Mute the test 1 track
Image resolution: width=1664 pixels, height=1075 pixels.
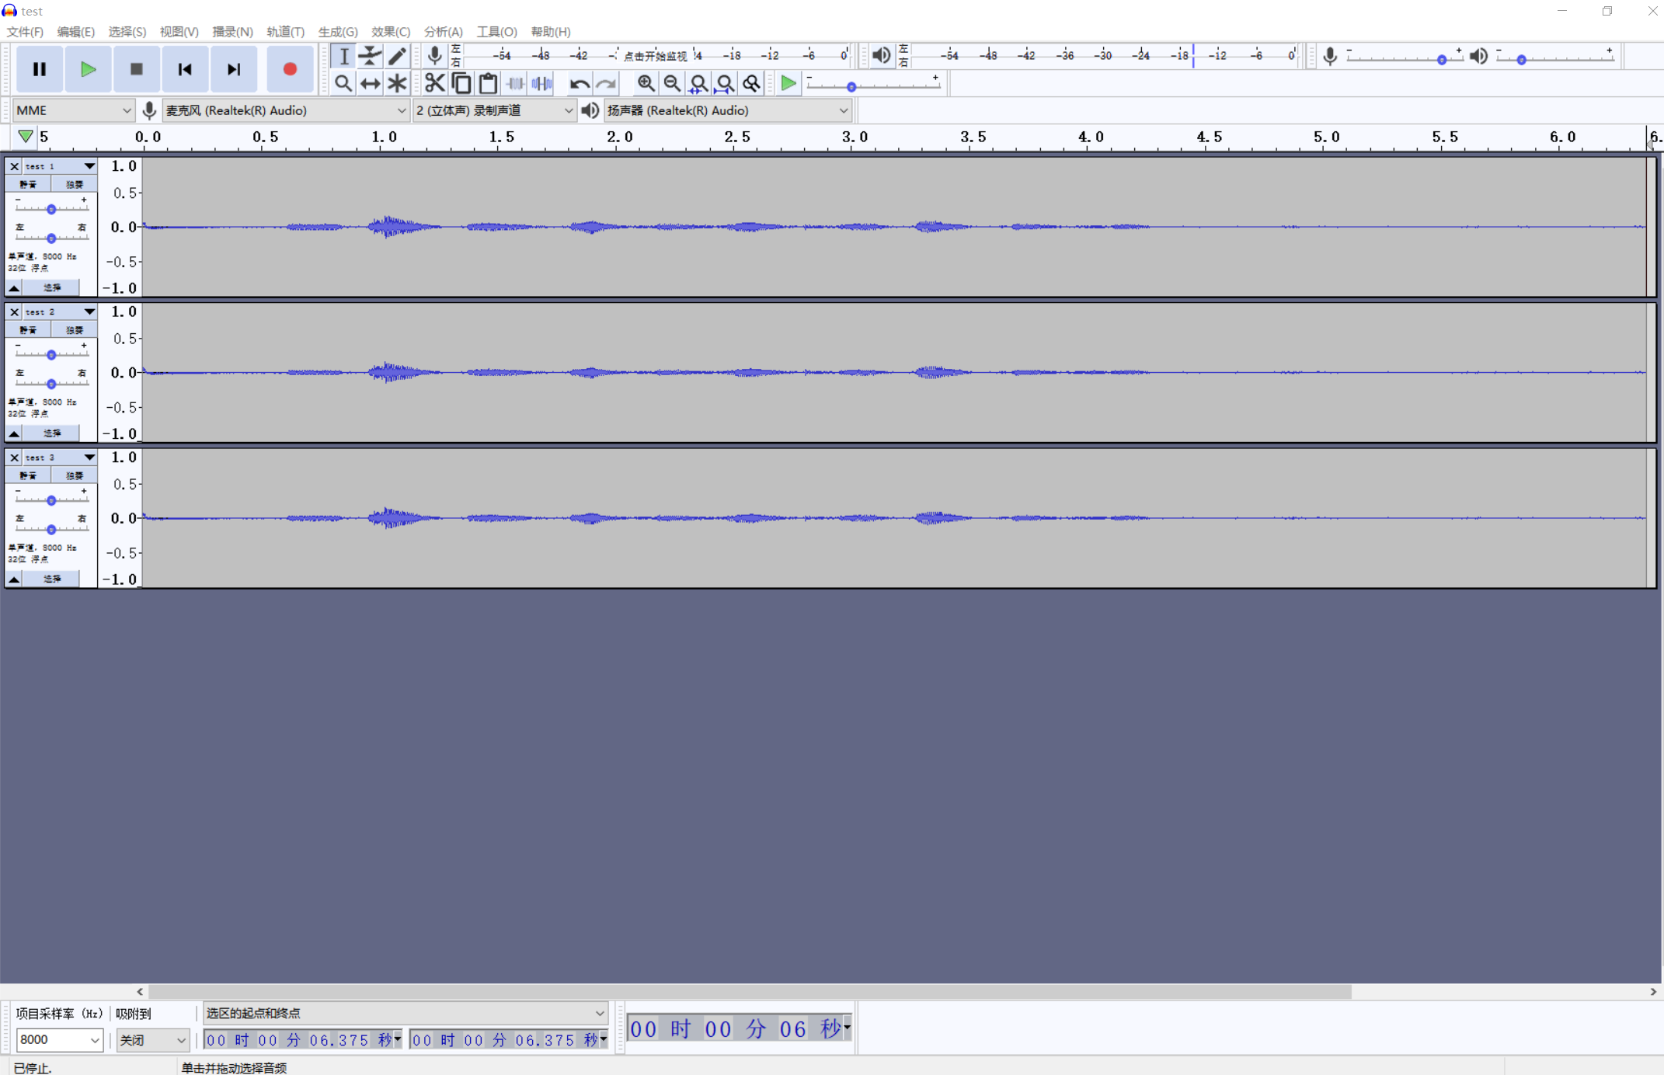[28, 184]
